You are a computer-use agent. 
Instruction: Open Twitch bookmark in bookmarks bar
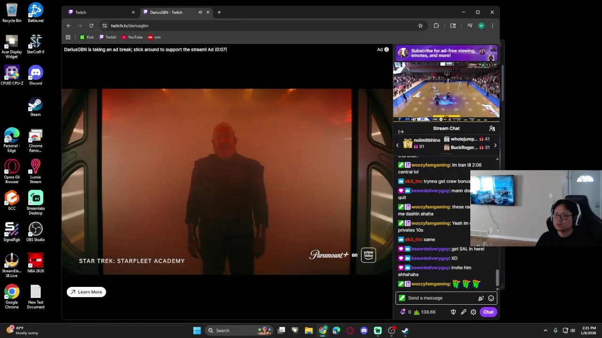[x=108, y=37]
